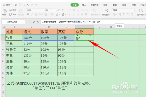Image resolution: width=146 pixels, height=97 pixels.
Task: Click the Redo arrow icon
Action: coord(32,5)
